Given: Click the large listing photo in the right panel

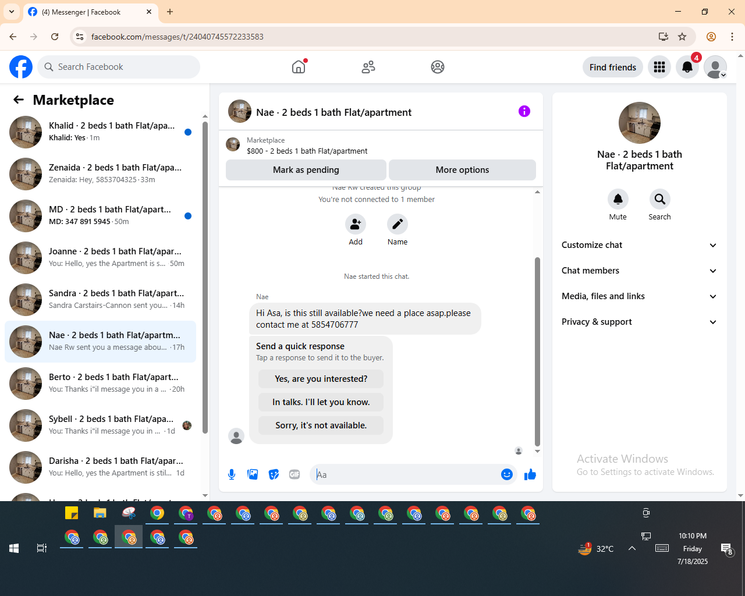Looking at the screenshot, I should coord(640,123).
